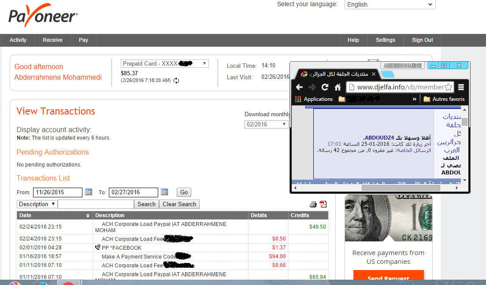Bookmark page with the star icon
This screenshot has width=486, height=285.
point(449,87)
